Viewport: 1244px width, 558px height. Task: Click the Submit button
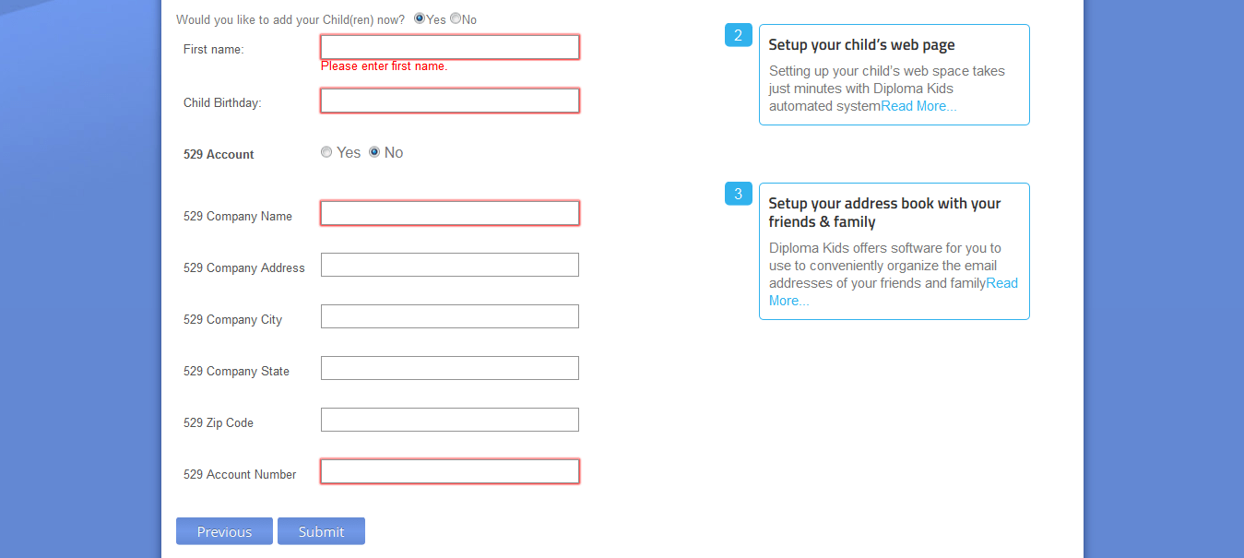click(321, 531)
